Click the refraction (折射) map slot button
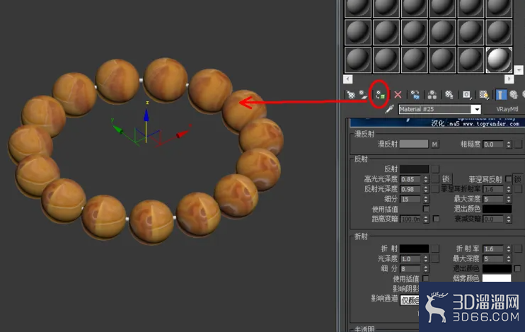525x332 pixels. (435, 248)
